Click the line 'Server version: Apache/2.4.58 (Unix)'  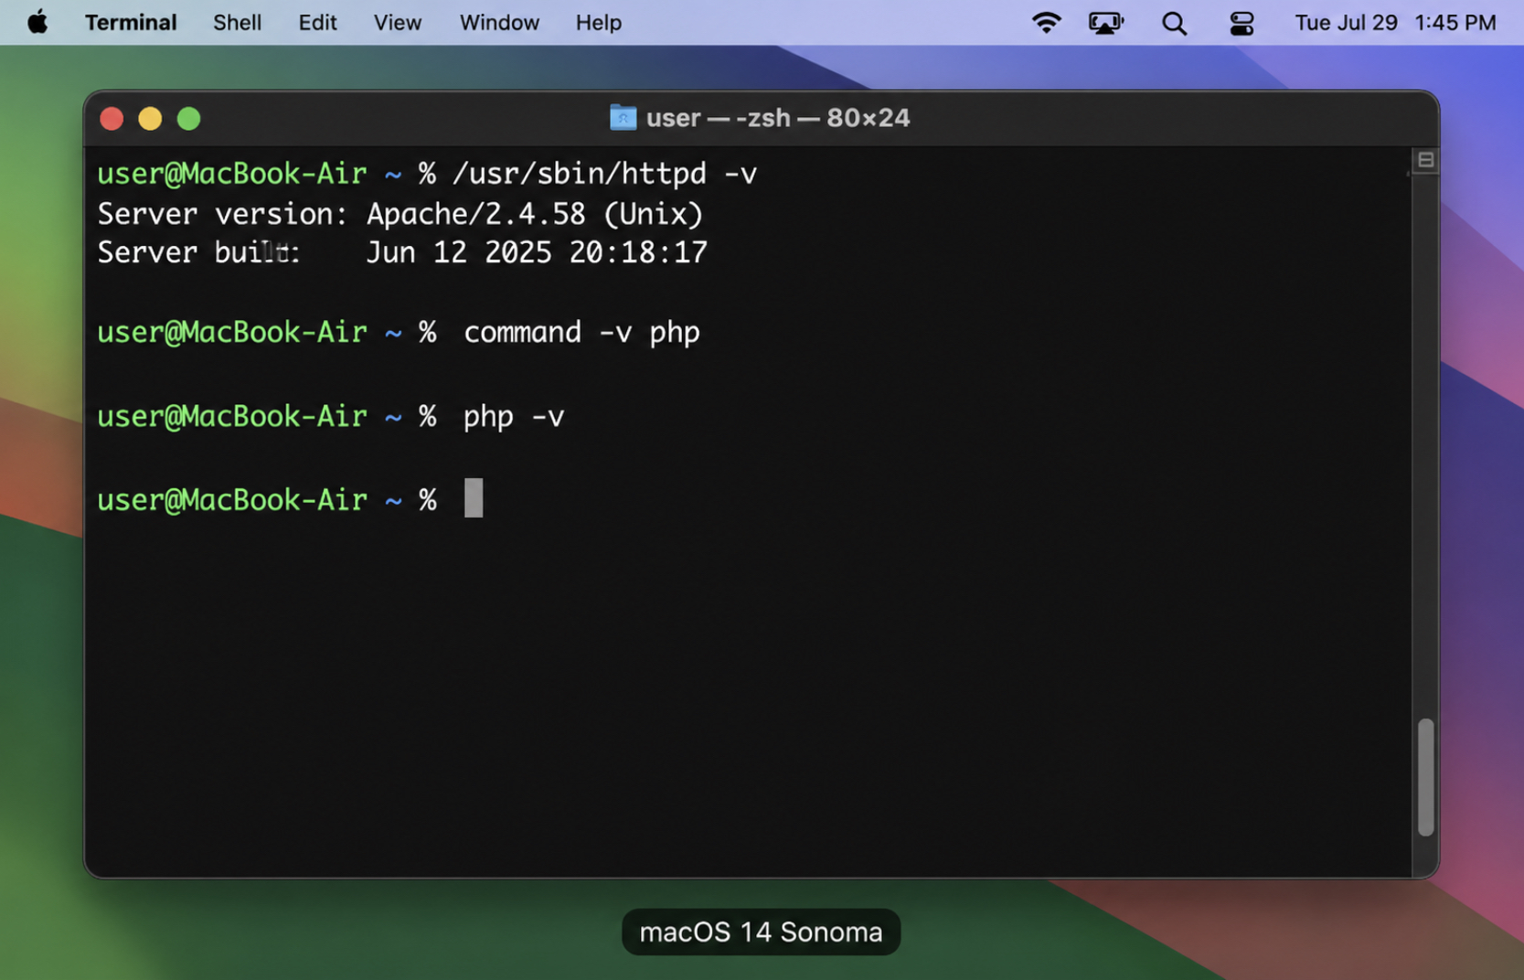tap(400, 214)
